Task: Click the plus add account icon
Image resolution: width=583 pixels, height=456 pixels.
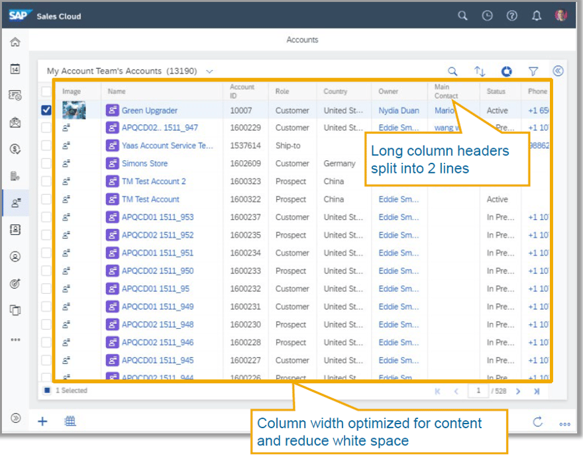Action: pyautogui.click(x=42, y=421)
